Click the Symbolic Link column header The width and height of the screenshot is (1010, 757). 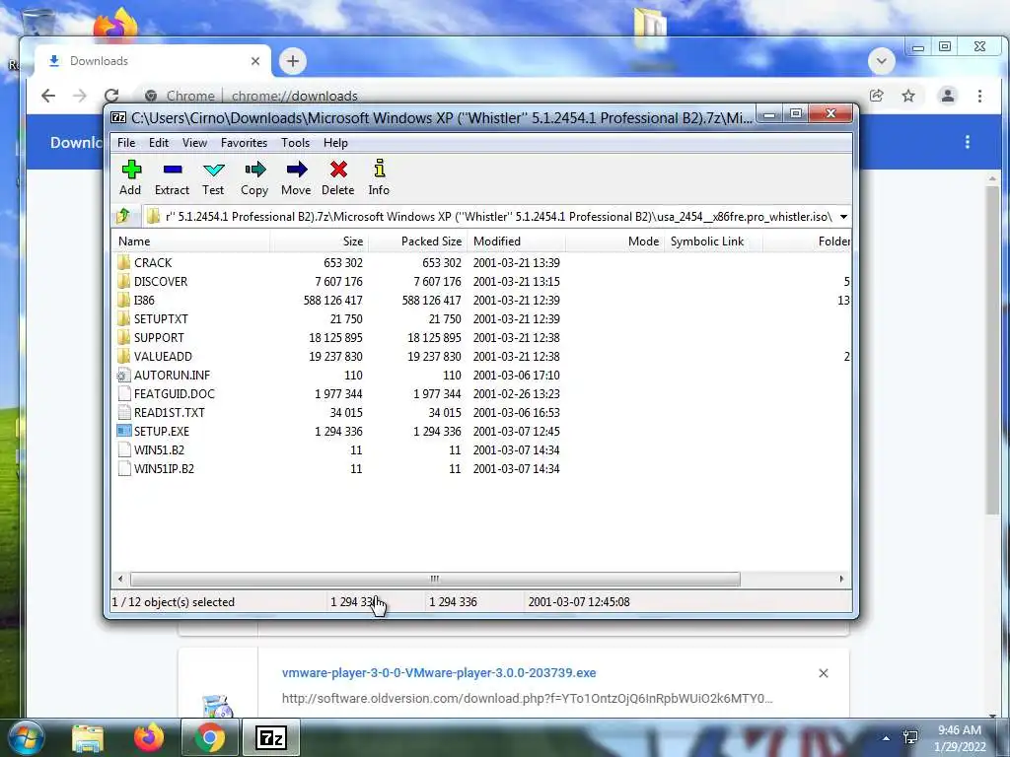(713, 241)
